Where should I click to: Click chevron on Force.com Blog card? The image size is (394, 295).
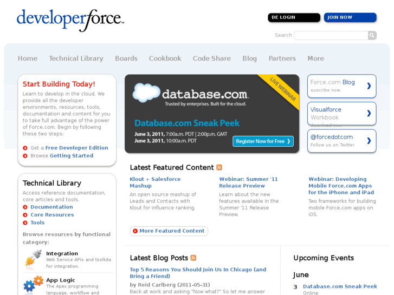(x=369, y=86)
